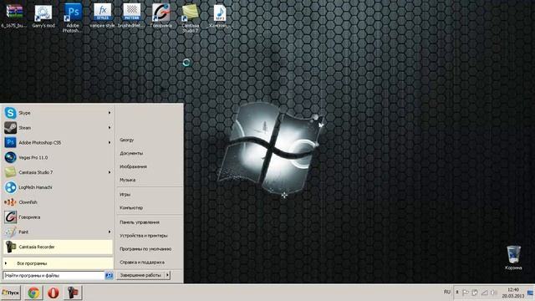
Task: Click magnifier icon in search box
Action: point(109,275)
